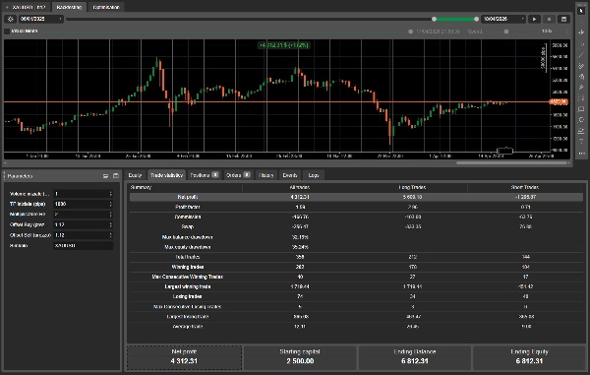Open more tools ellipsis in right toolbar
The image size is (590, 375).
click(x=581, y=154)
